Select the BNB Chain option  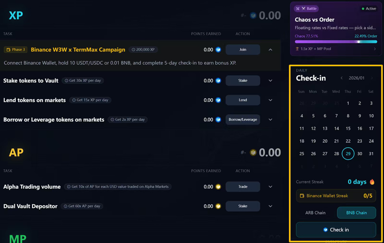click(356, 213)
